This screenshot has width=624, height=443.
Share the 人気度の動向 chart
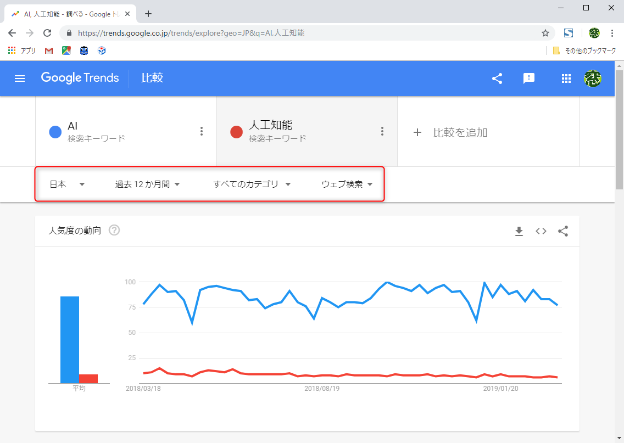[x=562, y=231]
